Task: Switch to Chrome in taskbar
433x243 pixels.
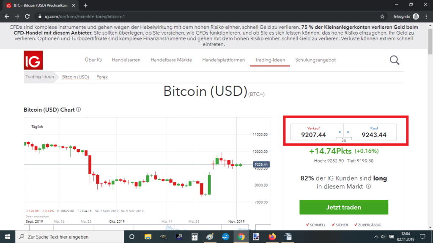Action: [x=241, y=237]
